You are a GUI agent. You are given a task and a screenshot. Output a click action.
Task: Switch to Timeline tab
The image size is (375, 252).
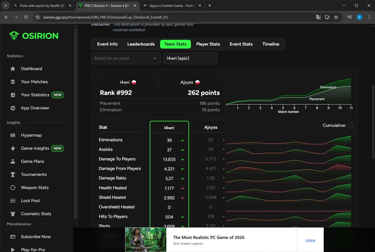pos(271,44)
